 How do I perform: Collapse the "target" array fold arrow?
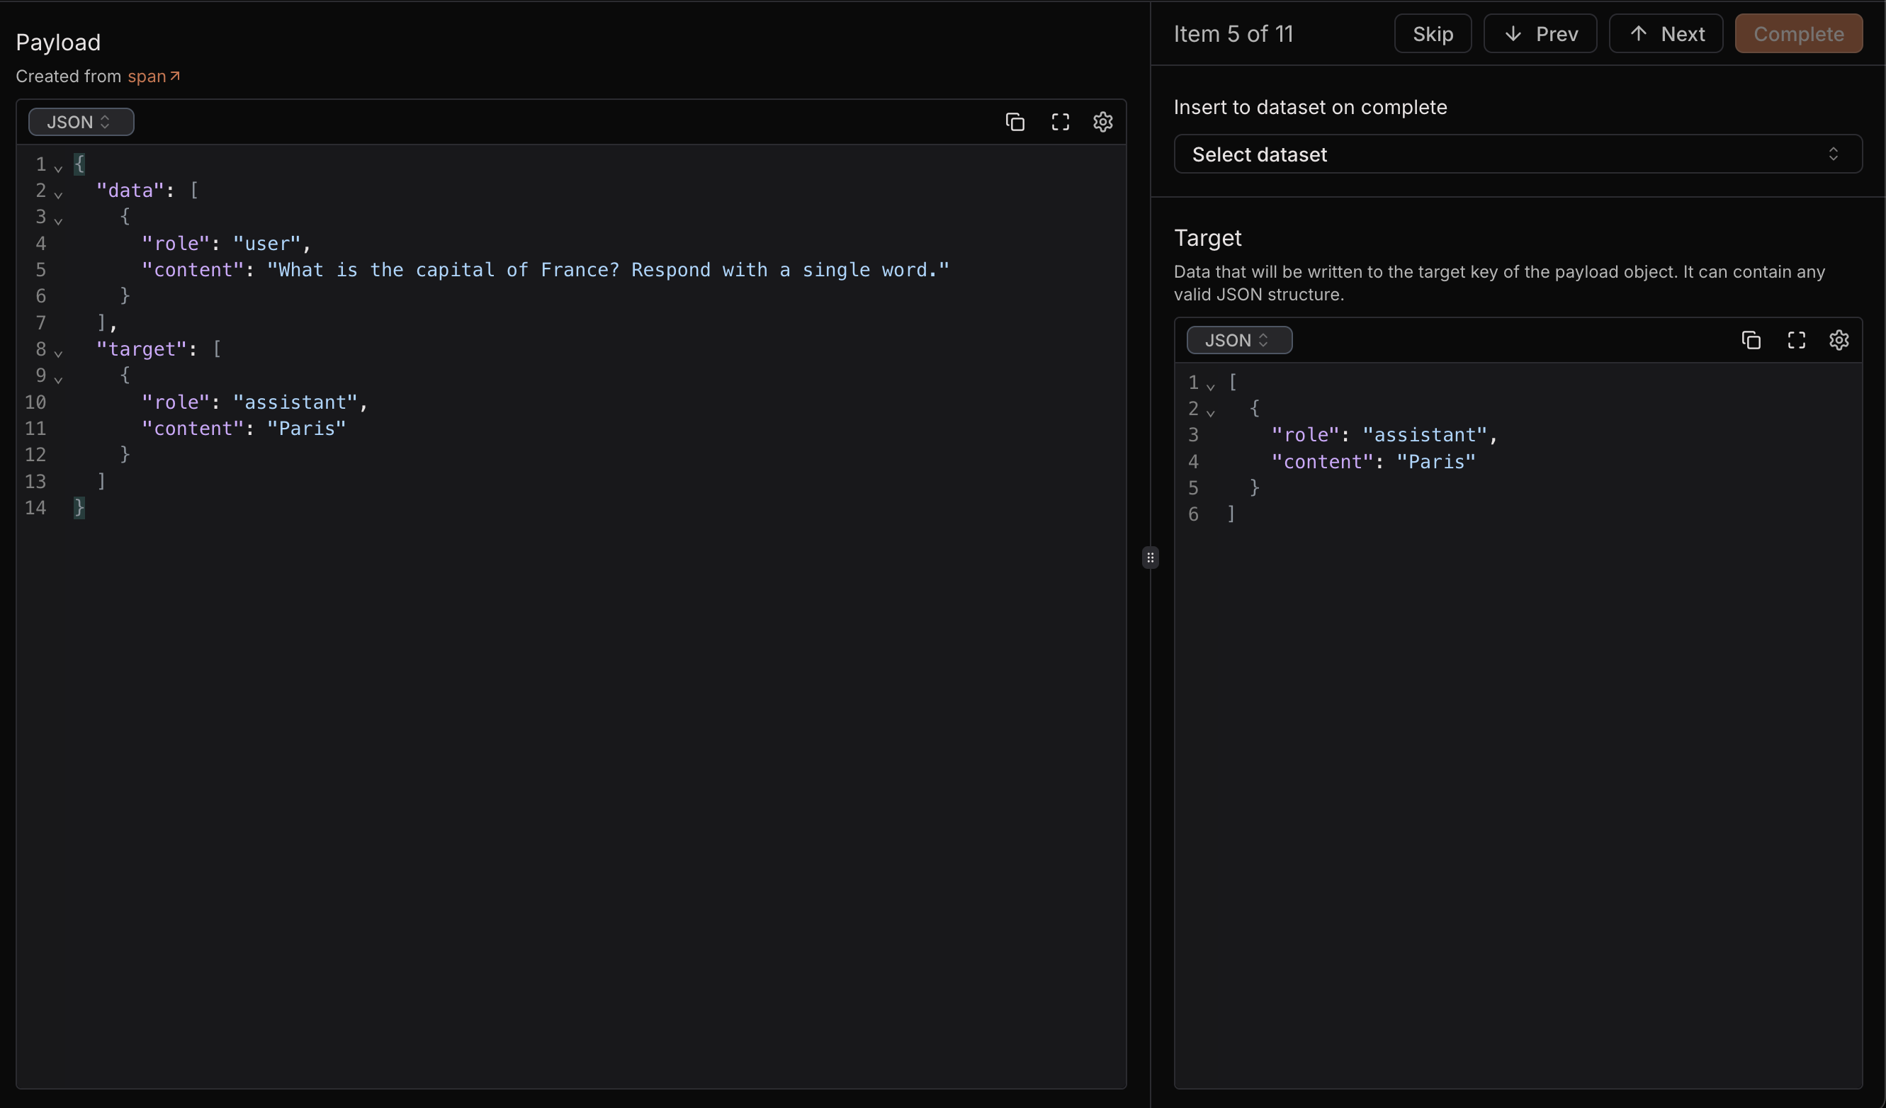[x=58, y=352]
